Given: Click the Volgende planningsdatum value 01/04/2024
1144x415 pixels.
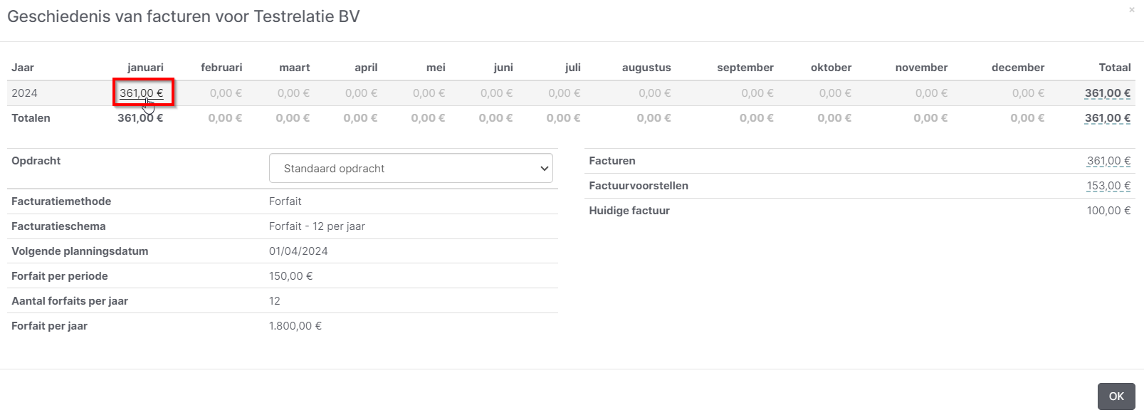Looking at the screenshot, I should tap(298, 251).
